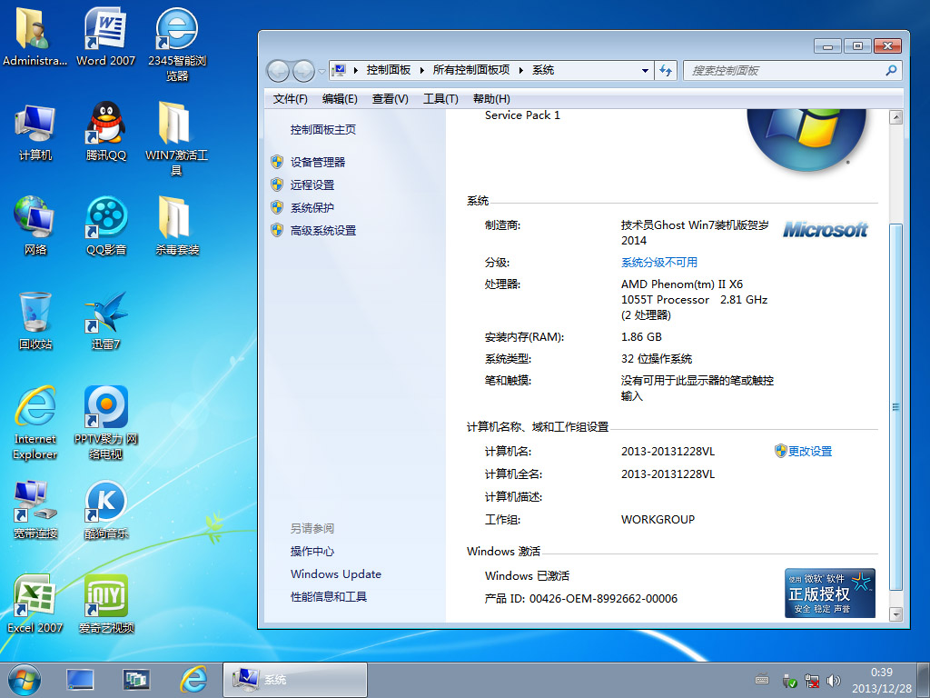The height and width of the screenshot is (698, 930).
Task: Click the 正版授权 genuine software badge
Action: pos(830,593)
